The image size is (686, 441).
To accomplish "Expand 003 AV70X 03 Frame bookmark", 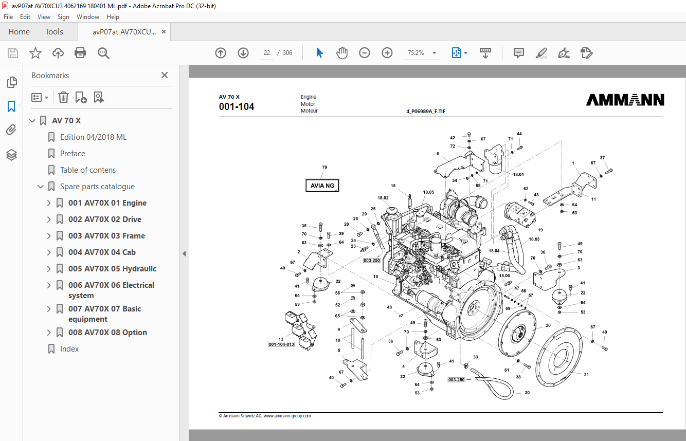I will 49,236.
